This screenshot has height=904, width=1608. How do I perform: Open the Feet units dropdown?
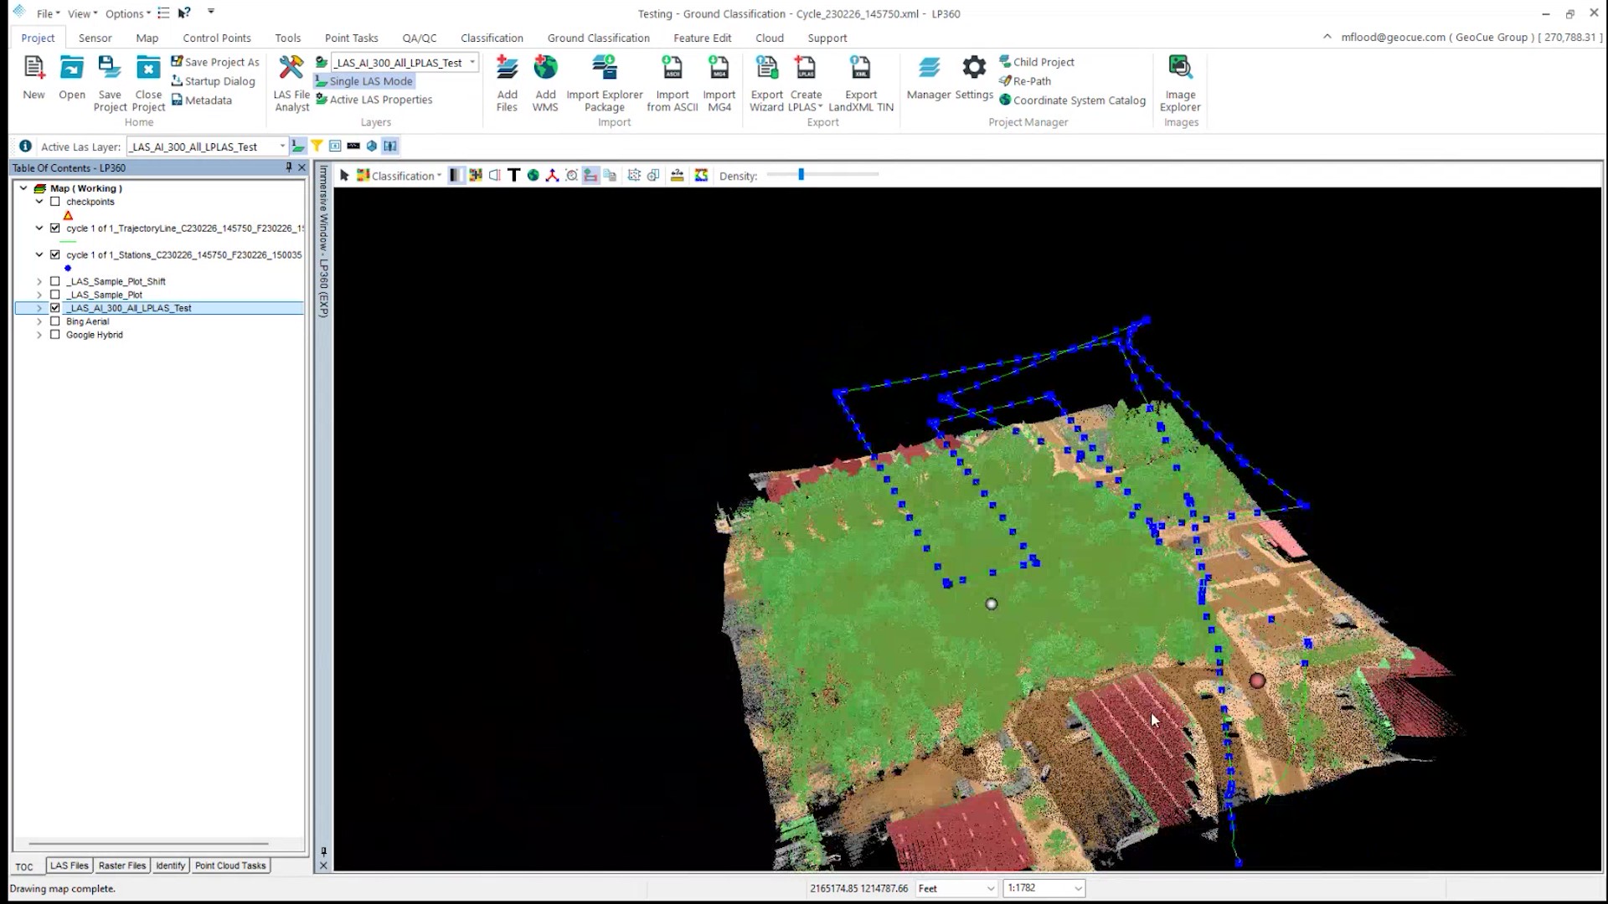[990, 888]
